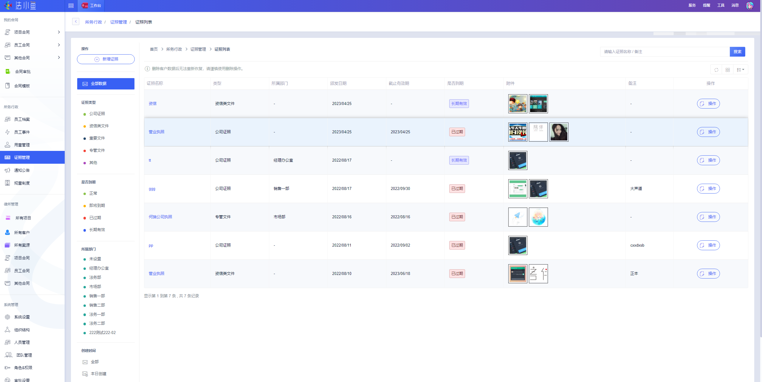Switch to card grid view icon
762x382 pixels.
tap(727, 70)
